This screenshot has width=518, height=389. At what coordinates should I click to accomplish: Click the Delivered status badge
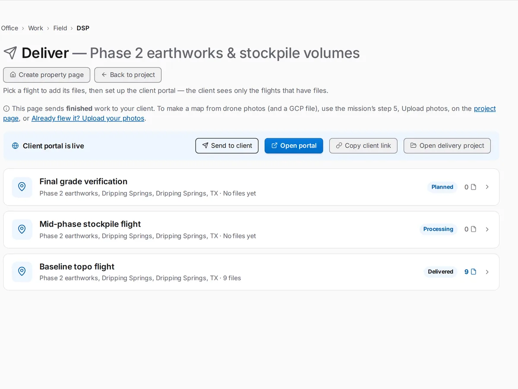pyautogui.click(x=440, y=272)
